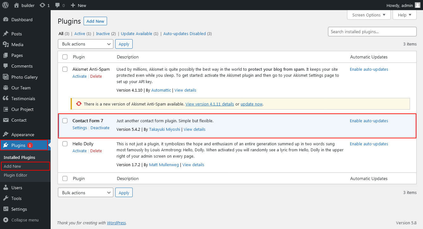Click the Plugins plug icon

[x=5, y=145]
